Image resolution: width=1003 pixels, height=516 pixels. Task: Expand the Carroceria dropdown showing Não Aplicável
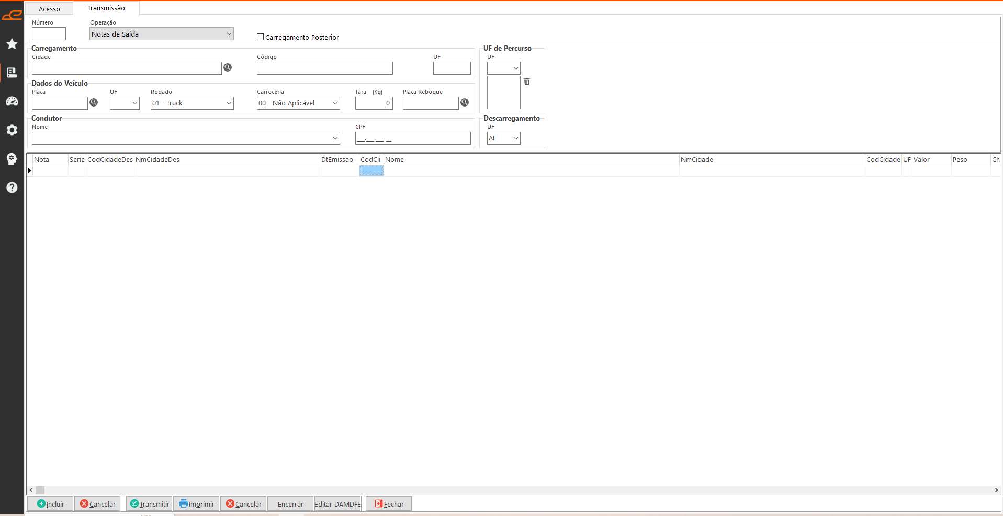coord(298,103)
